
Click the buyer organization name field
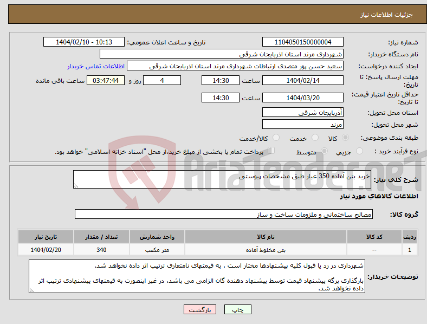[222, 54]
